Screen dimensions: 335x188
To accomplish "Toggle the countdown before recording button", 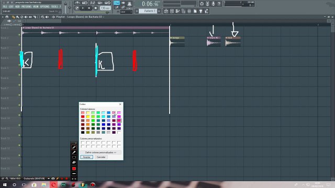I will [x=93, y=3].
